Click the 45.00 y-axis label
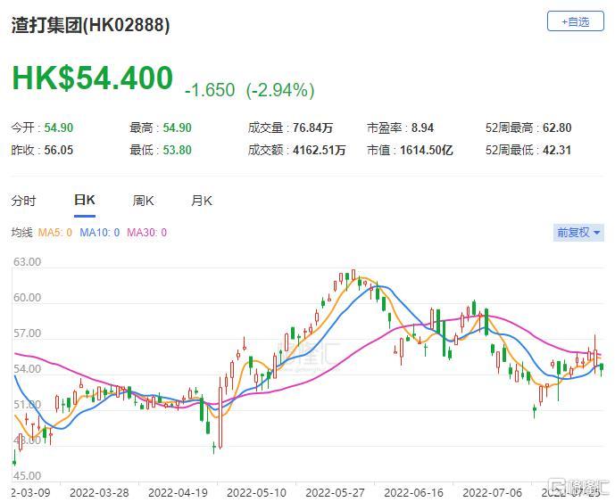This screenshot has height=502, width=615. [x=27, y=476]
